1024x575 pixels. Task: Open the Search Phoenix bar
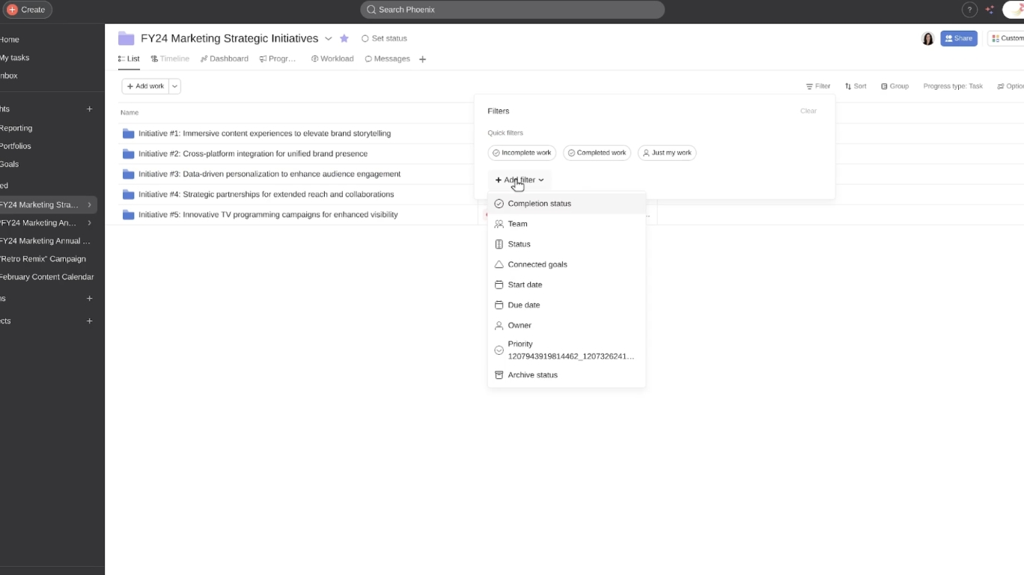511,9
